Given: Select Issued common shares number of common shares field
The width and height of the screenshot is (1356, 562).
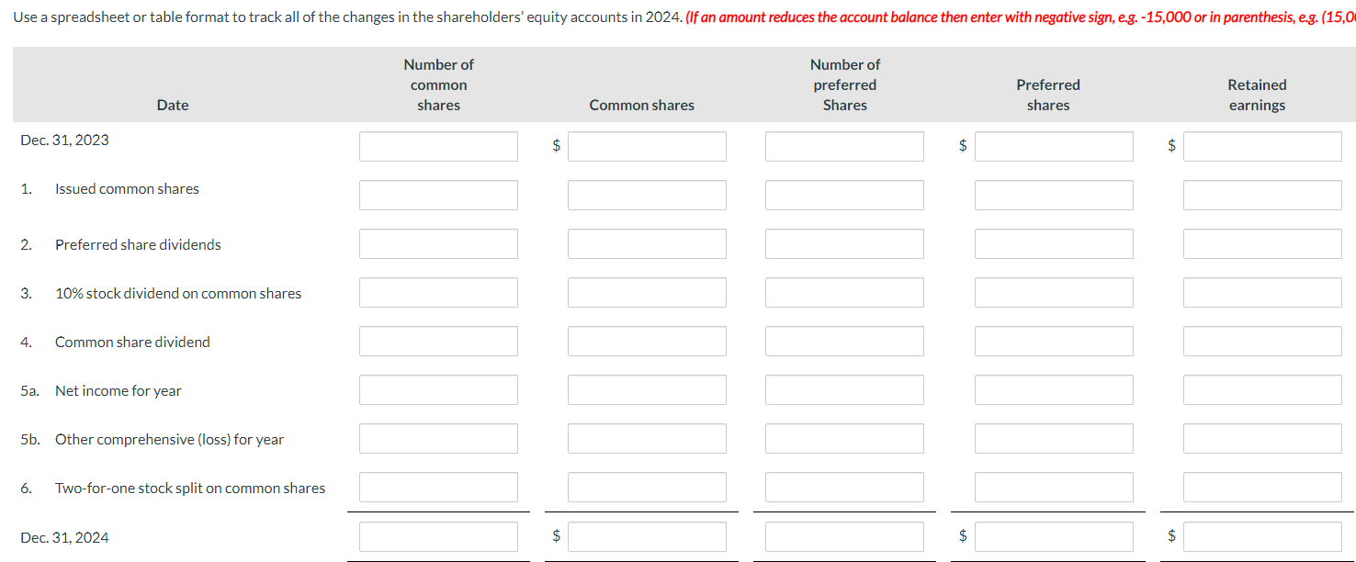Looking at the screenshot, I should [x=438, y=195].
